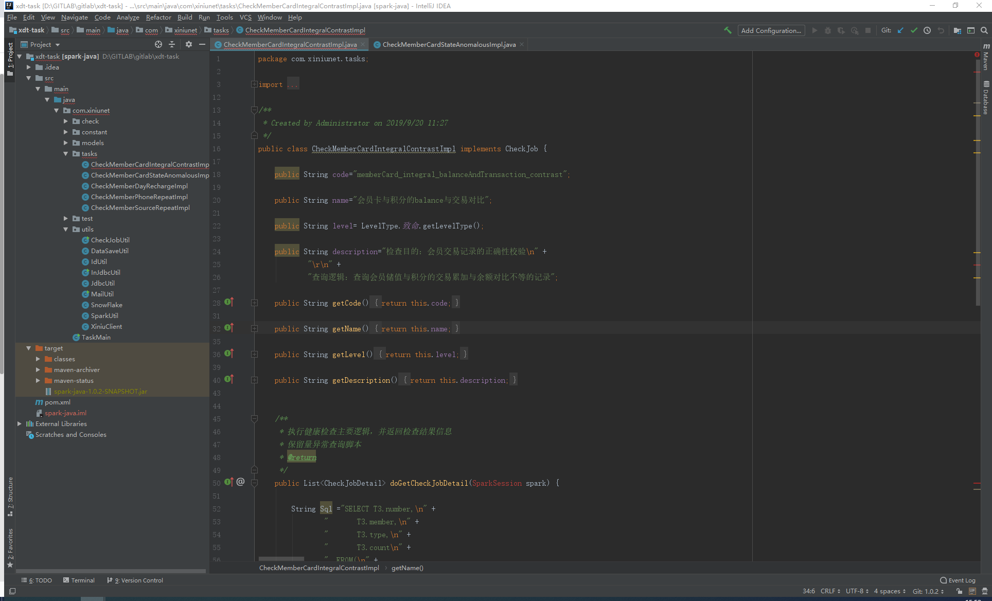Viewport: 992px width, 601px height.
Task: Click the Build Project hammer icon
Action: tap(728, 30)
